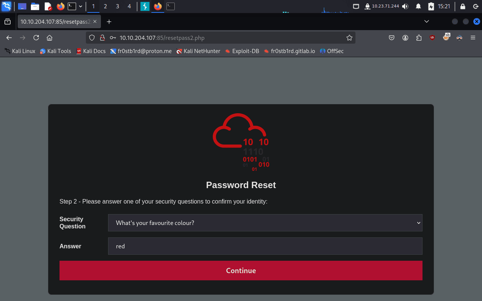Mute the system volume speaker icon

405,6
